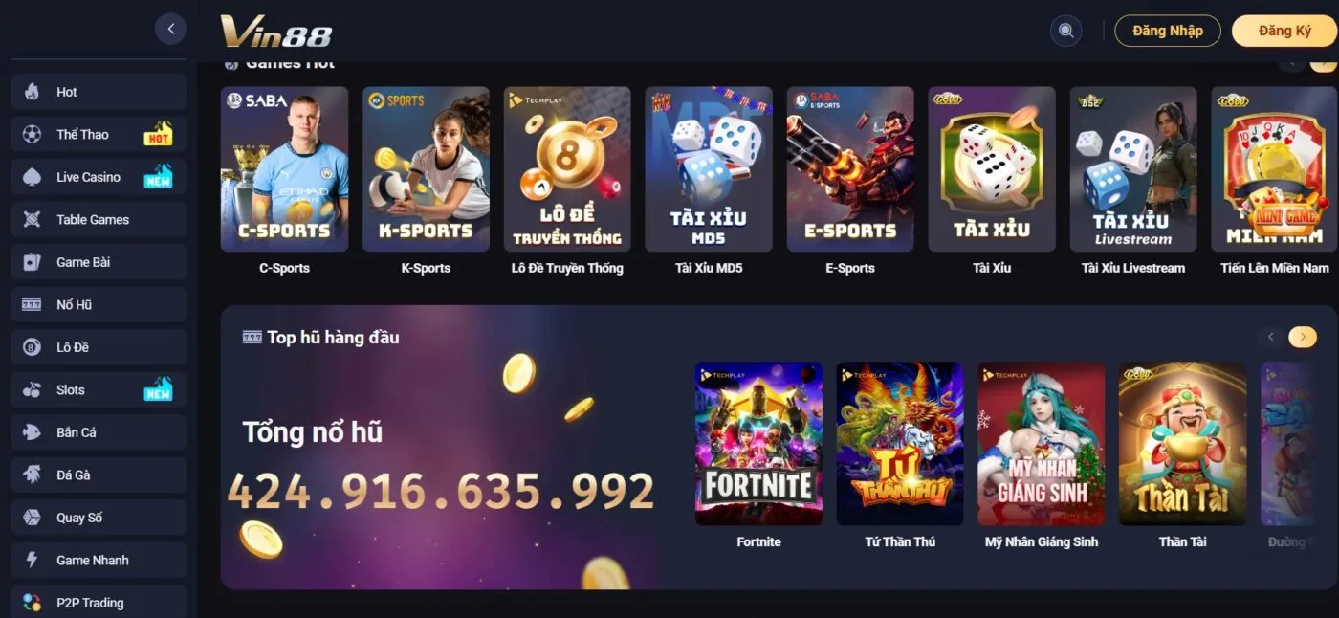Launch the Fortnite slot game thumbnail
The width and height of the screenshot is (1339, 618).
tap(758, 444)
